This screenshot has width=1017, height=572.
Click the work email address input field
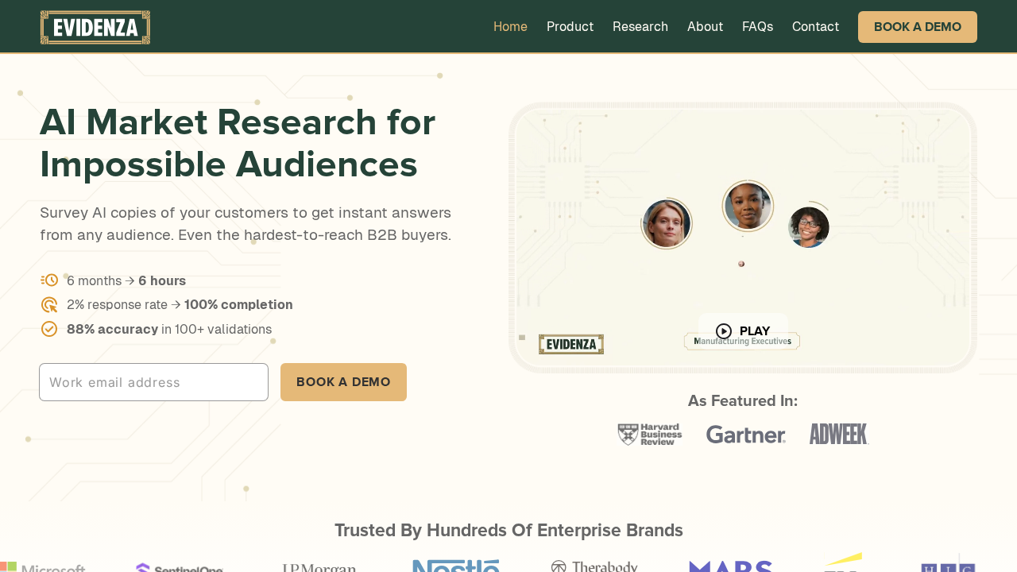[x=153, y=381]
